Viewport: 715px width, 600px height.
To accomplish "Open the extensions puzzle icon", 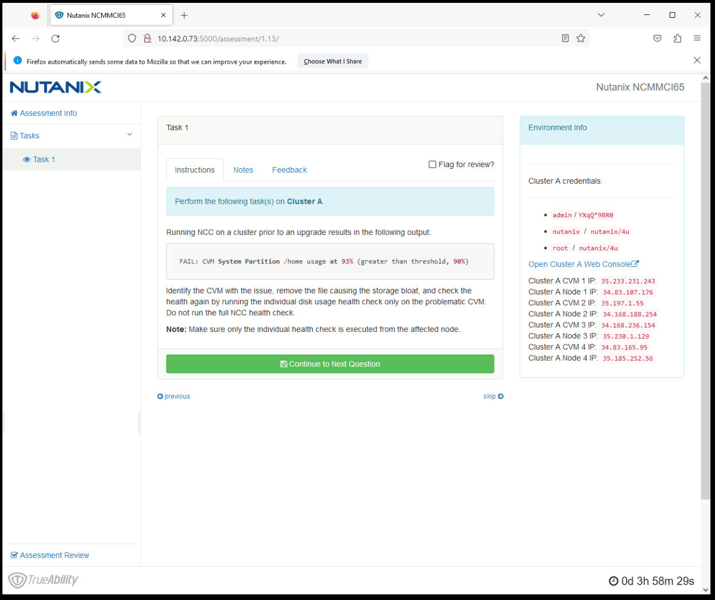I will tap(678, 38).
